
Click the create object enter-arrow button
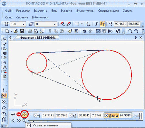click(13, 114)
